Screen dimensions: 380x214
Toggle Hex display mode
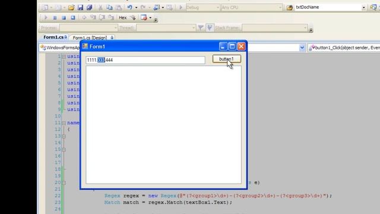123,17
